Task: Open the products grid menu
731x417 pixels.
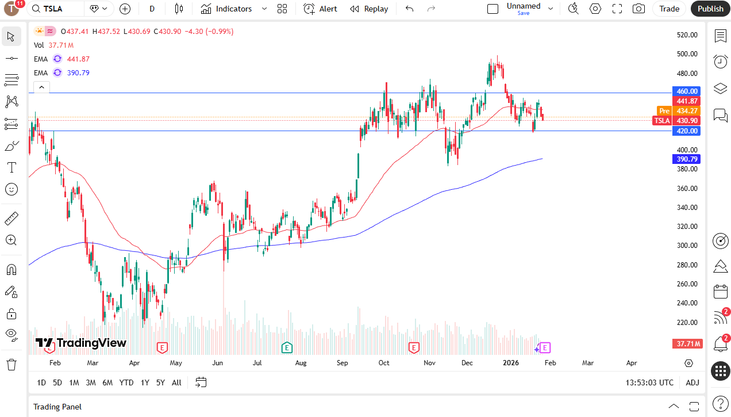Action: click(x=721, y=371)
